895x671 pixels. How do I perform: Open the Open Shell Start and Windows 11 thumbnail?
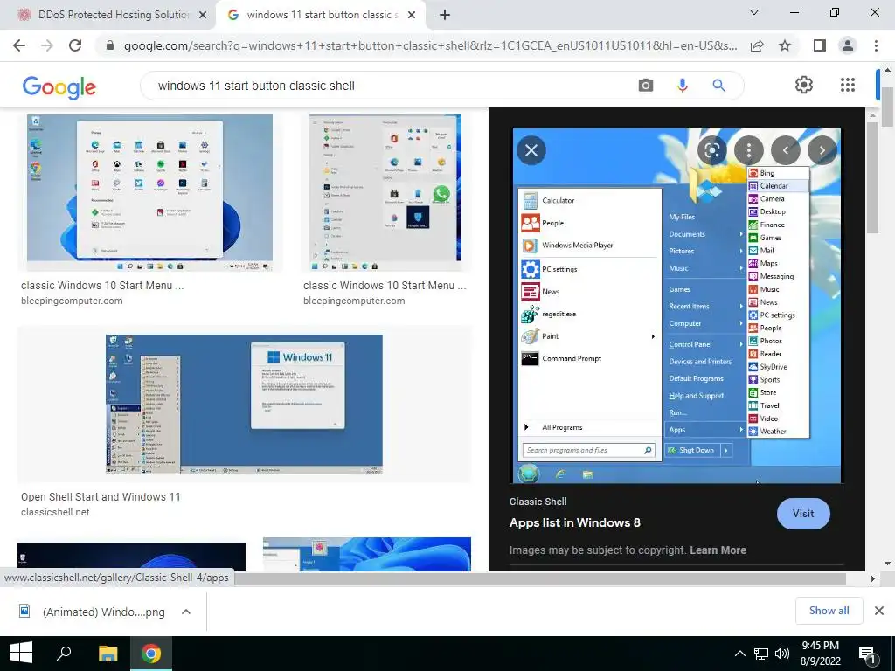[245, 404]
